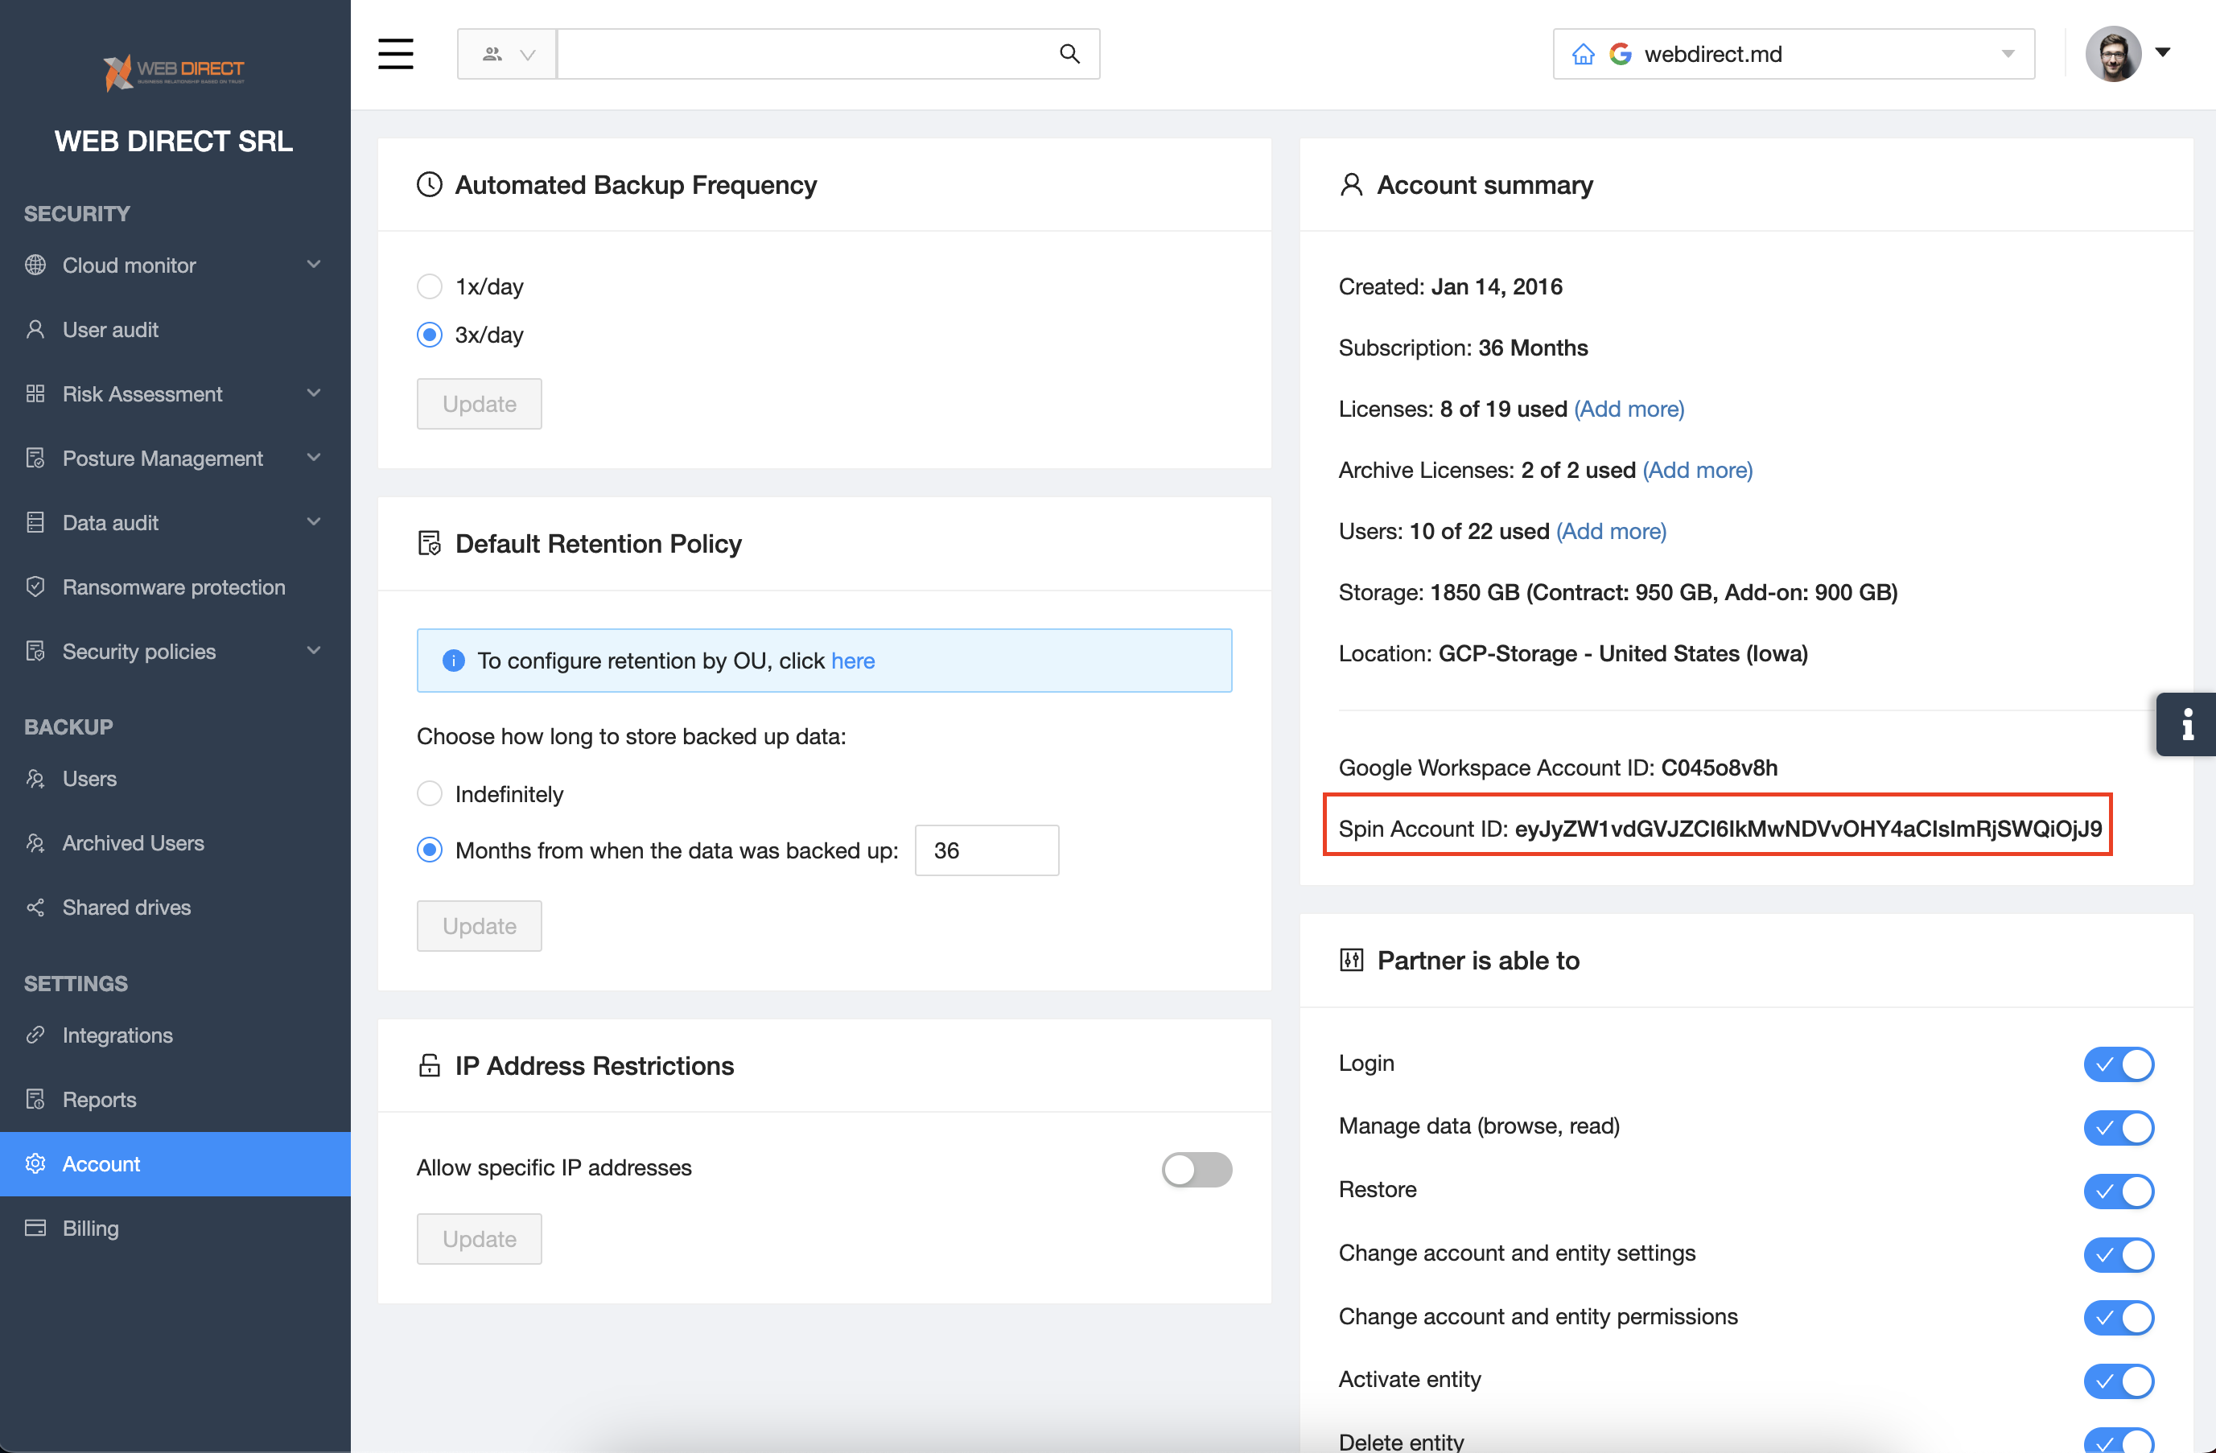Select Indefinitely retention option
2216x1453 pixels.
pos(429,794)
